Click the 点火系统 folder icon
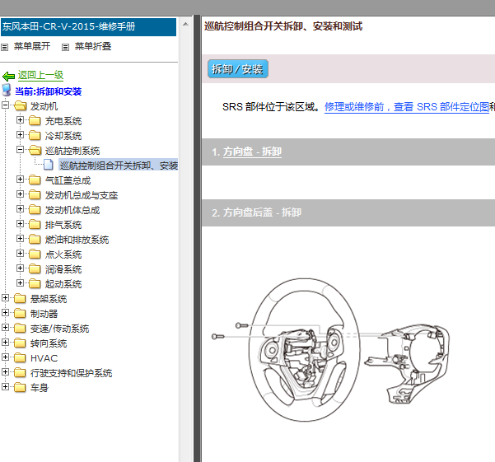The height and width of the screenshot is (462, 495). 35,254
